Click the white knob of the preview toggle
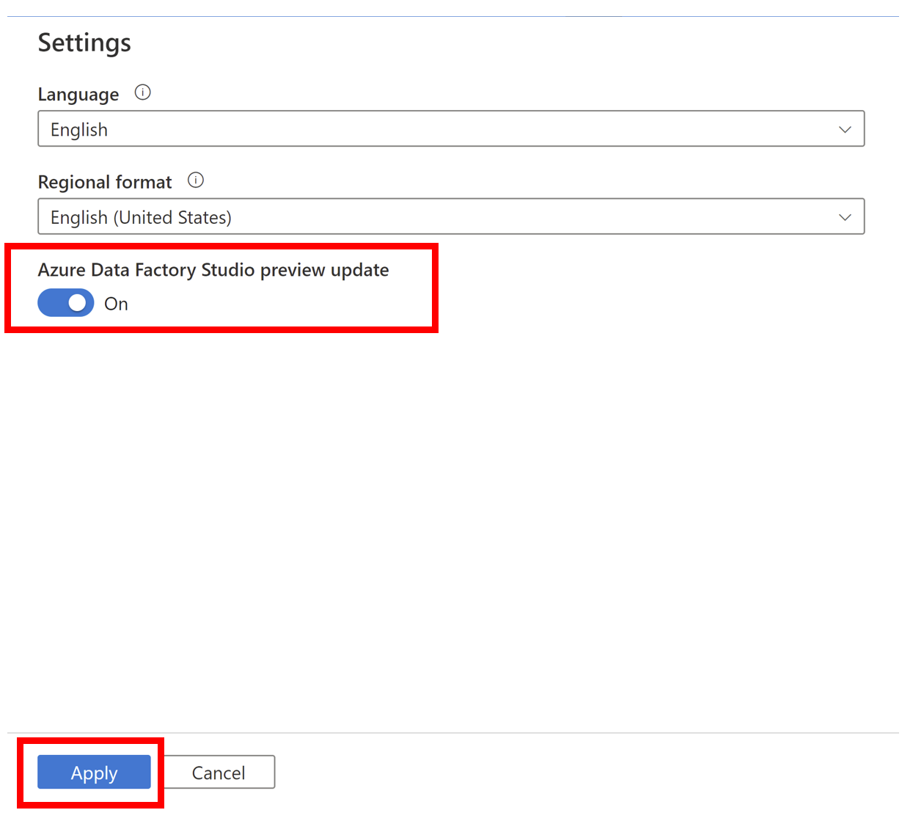The image size is (902, 832). click(x=78, y=303)
